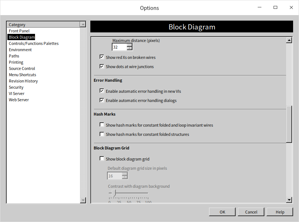Go to Source Control options
299x222 pixels.
[22, 68]
